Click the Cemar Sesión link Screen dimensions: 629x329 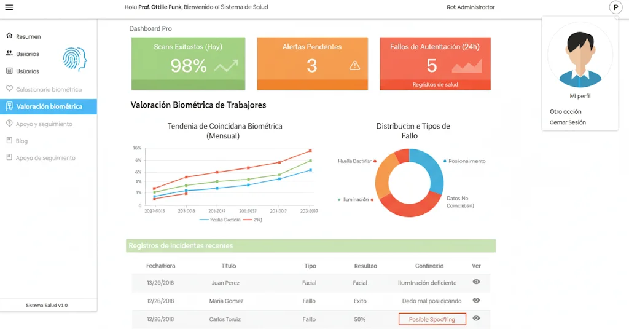[568, 122]
